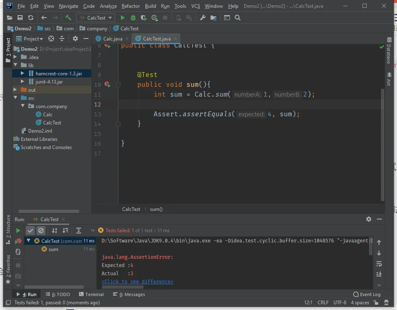Open the Refactor menu

point(131,6)
